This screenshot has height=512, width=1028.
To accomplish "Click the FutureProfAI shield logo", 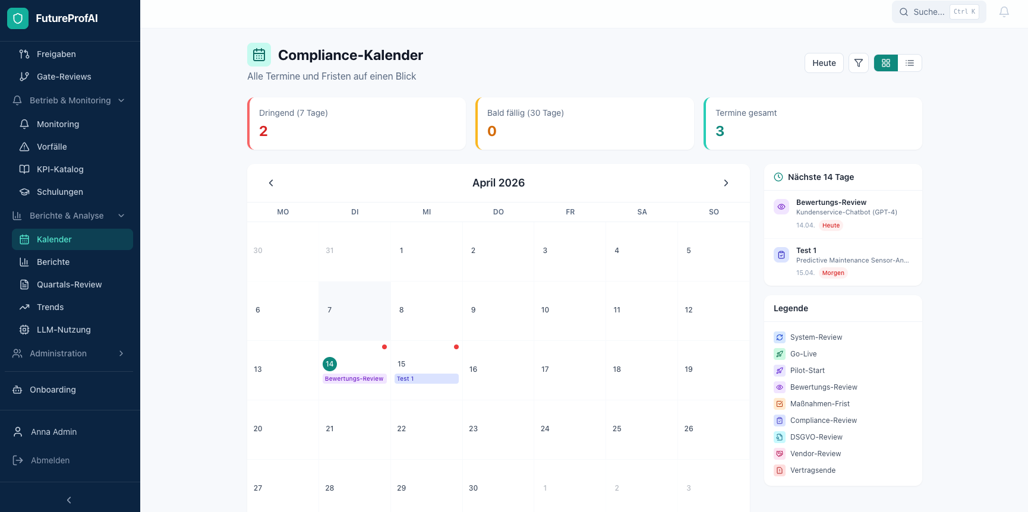I will tap(18, 18).
